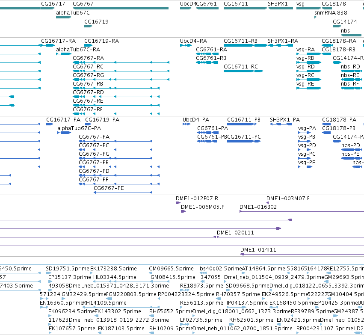The height and width of the screenshot is (335, 364).
Task: Select the EK143302.5prime EST label
Action: click(x=118, y=311)
